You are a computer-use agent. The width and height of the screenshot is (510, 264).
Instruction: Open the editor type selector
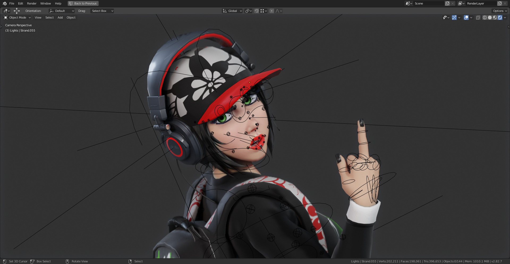pyautogui.click(x=6, y=11)
